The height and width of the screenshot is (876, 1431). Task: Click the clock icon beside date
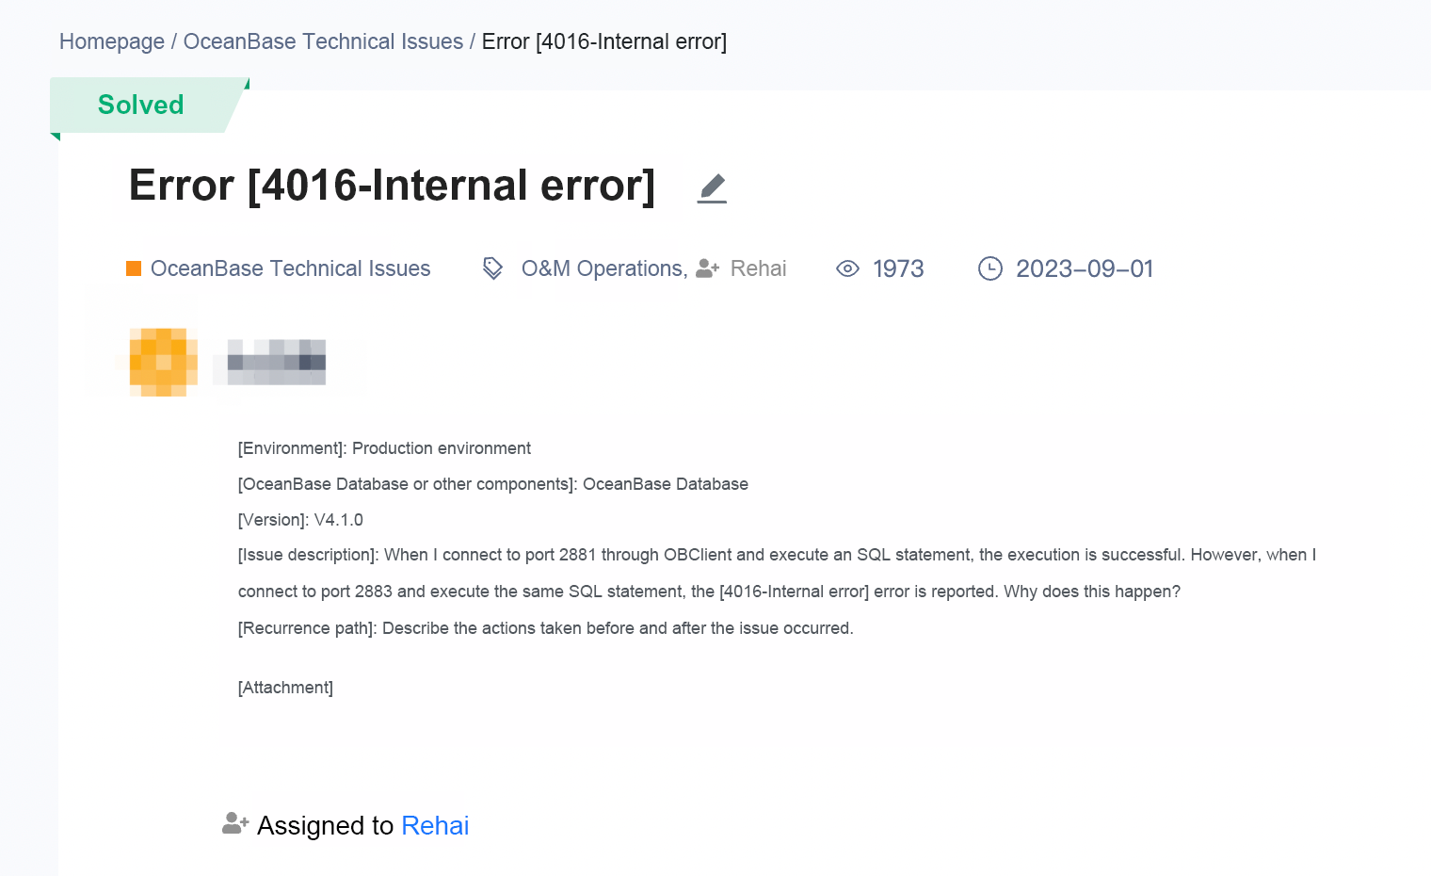(990, 268)
